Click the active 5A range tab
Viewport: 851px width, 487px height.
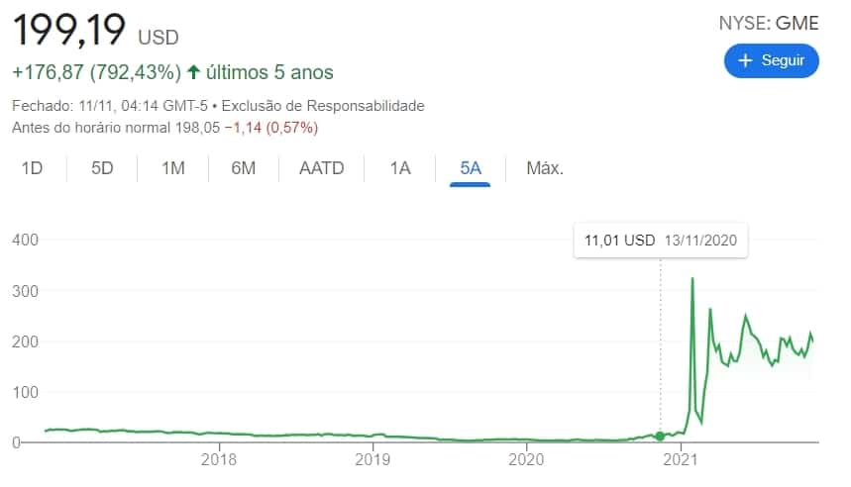[470, 168]
